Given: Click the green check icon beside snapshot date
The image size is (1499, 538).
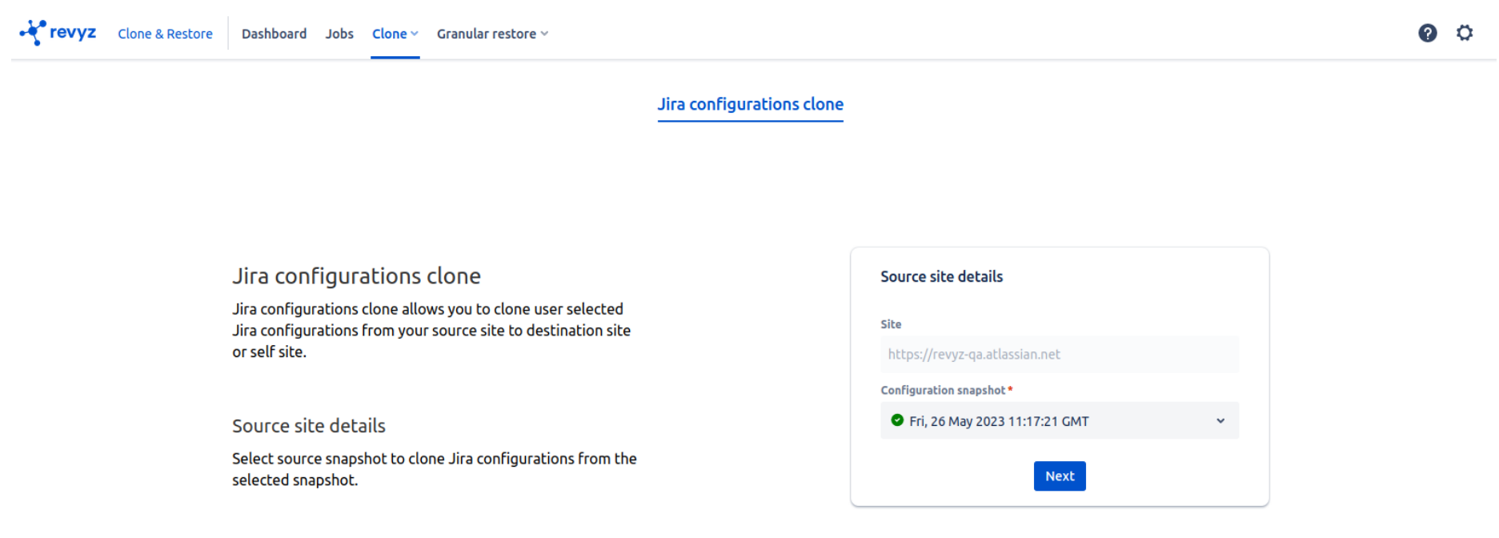Looking at the screenshot, I should pyautogui.click(x=897, y=420).
